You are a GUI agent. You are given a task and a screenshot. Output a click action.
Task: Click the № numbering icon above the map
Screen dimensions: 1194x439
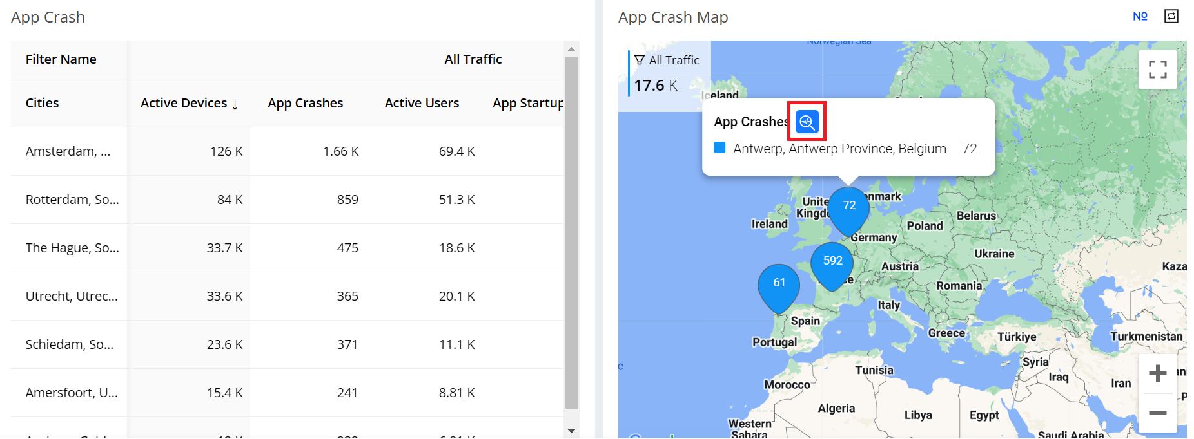tap(1140, 17)
